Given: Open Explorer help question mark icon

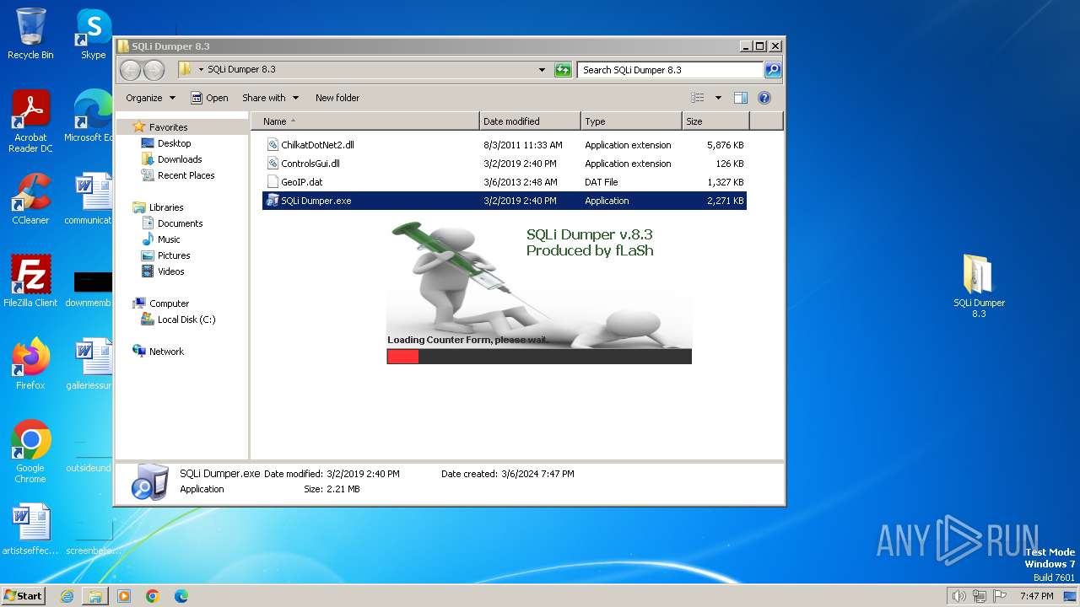Looking at the screenshot, I should [x=764, y=98].
